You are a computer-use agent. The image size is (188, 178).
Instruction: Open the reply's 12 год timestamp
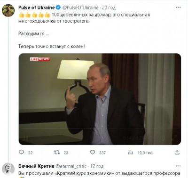(97, 166)
